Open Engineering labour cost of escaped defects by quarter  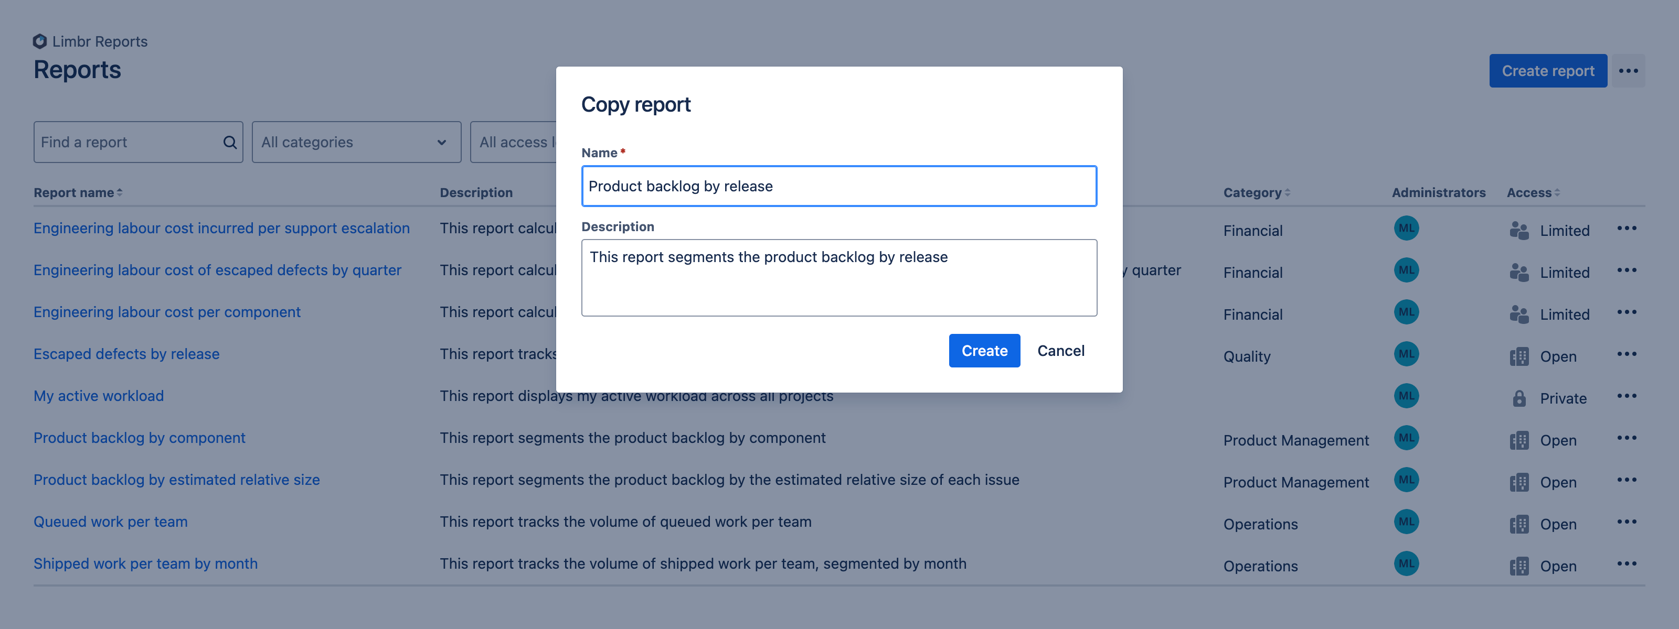[217, 269]
